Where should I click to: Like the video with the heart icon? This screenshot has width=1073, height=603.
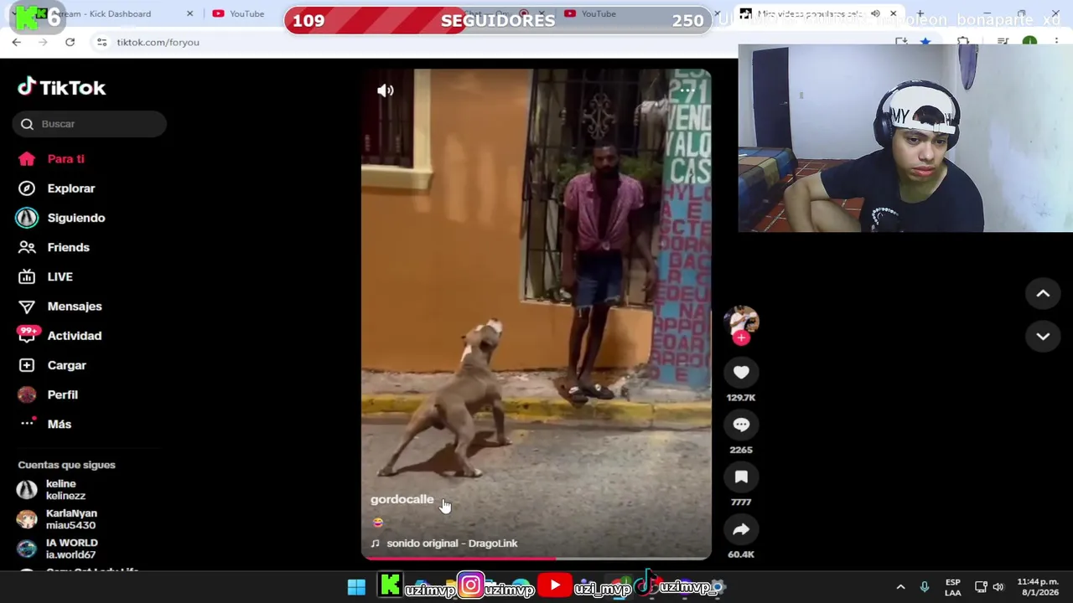[741, 373]
